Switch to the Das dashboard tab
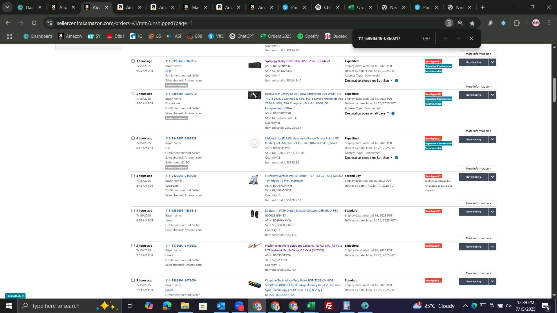The height and width of the screenshot is (313, 557). point(29,7)
